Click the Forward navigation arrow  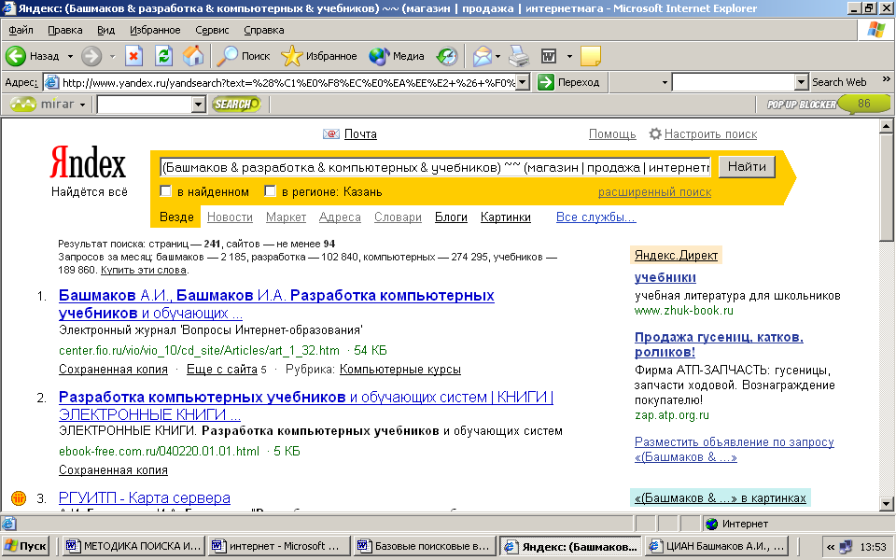91,56
